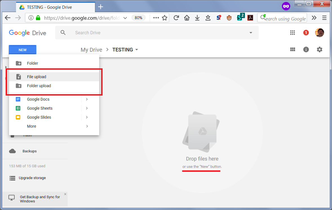Click the blue S extension icon

219,18
